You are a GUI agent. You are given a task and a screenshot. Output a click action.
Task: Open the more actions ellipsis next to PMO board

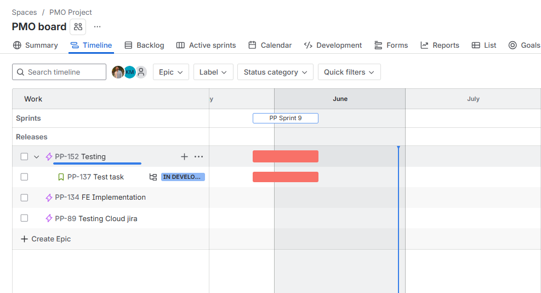click(x=98, y=26)
